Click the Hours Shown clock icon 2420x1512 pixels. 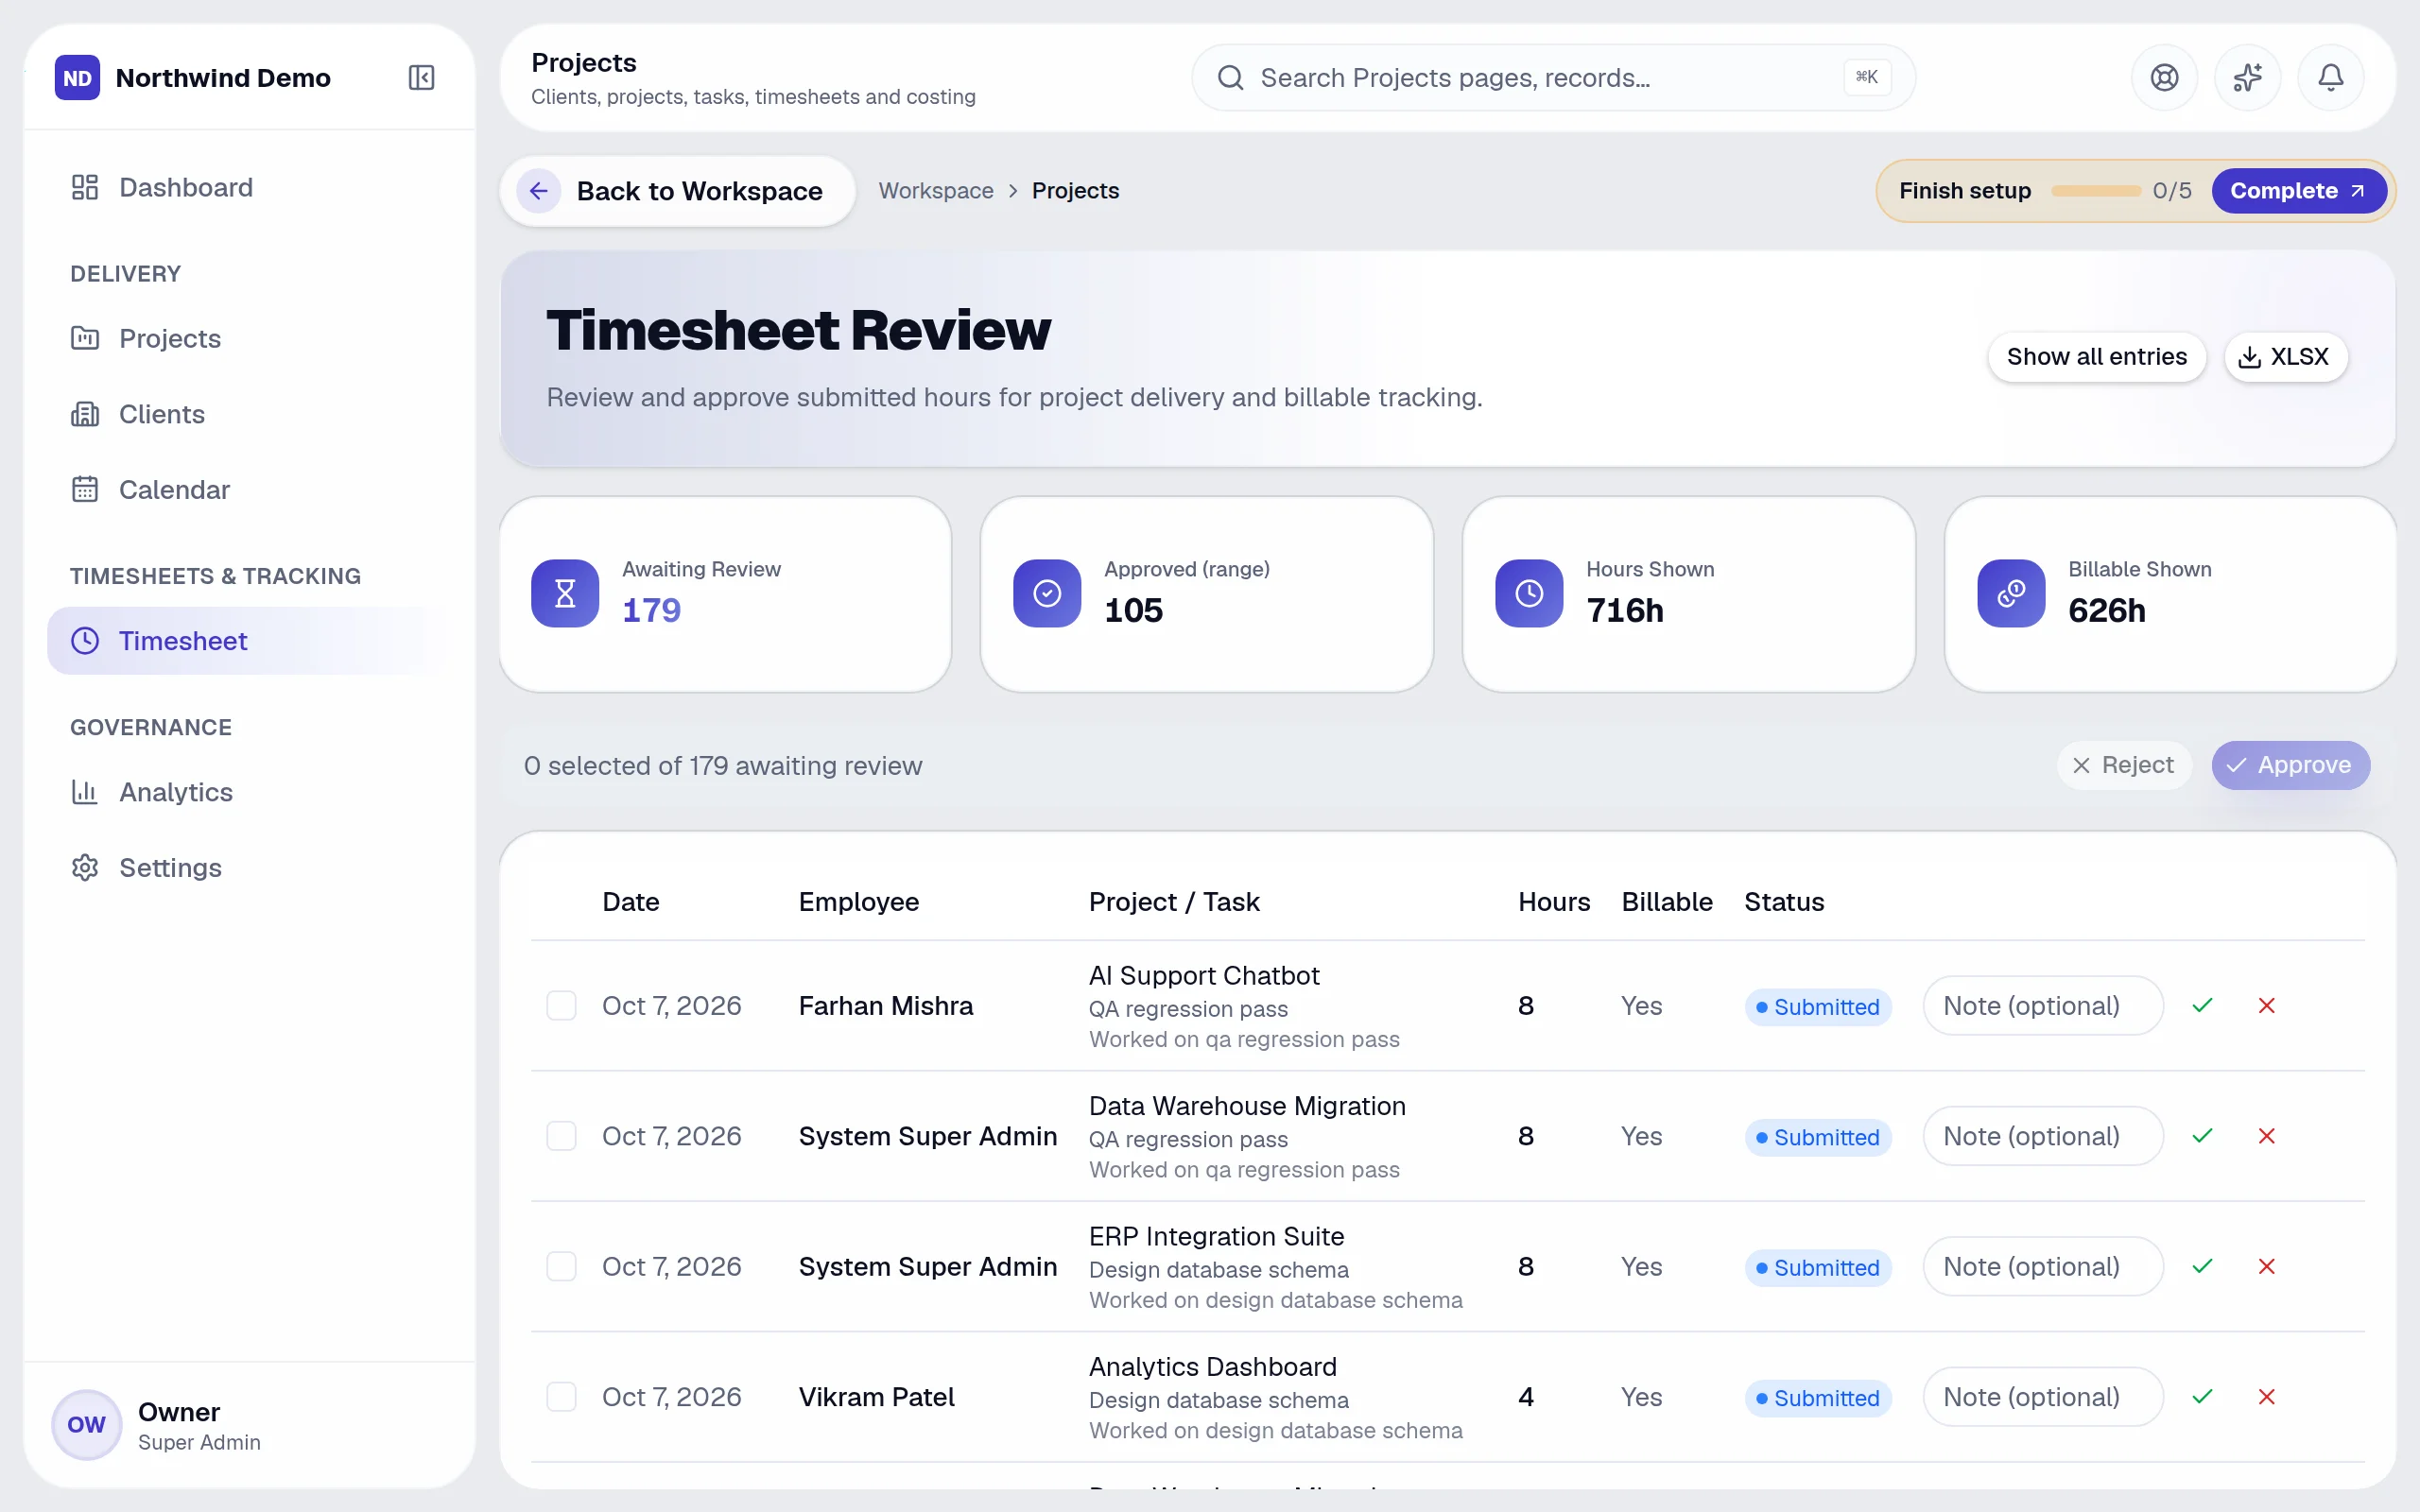(x=1529, y=593)
